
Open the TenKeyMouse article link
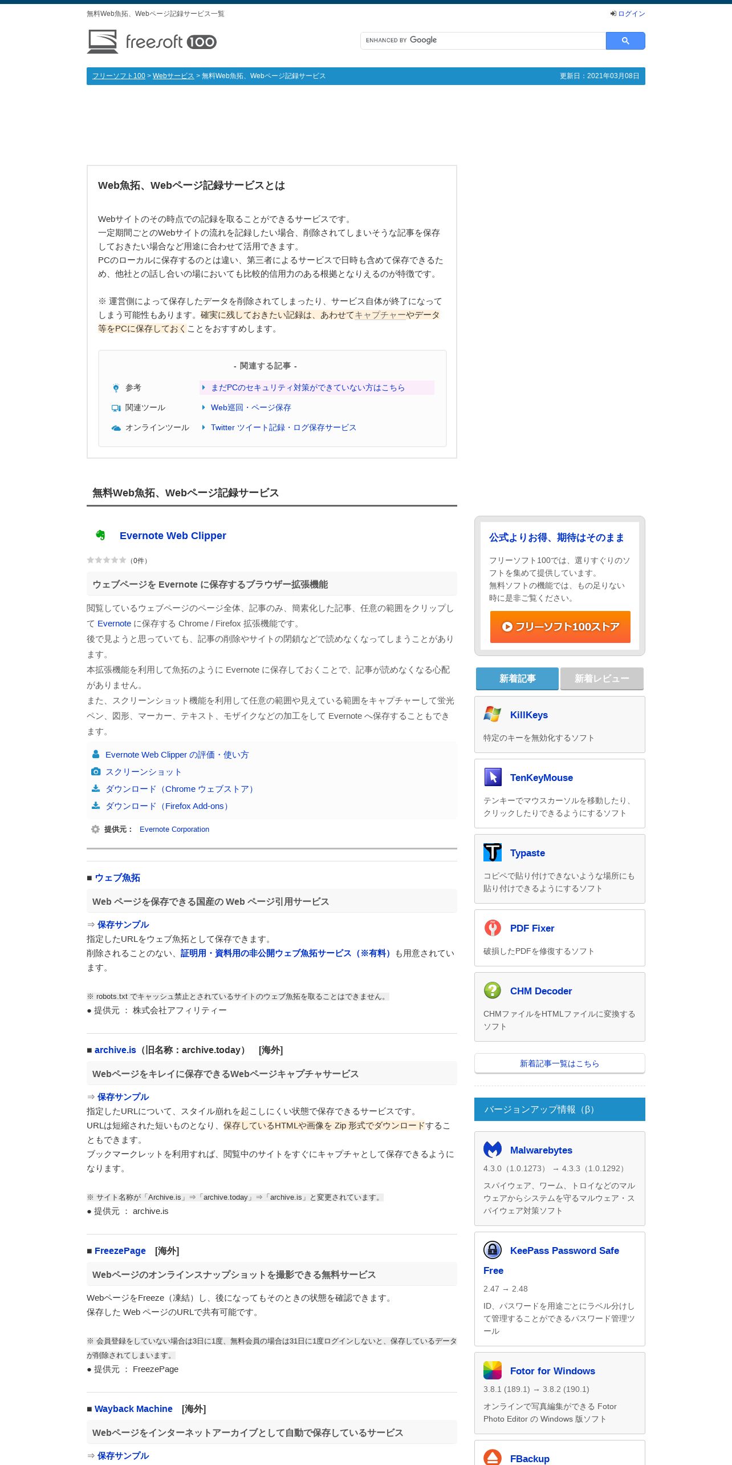(x=542, y=778)
